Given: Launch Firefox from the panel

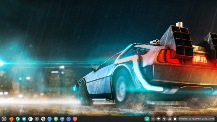Looking at the screenshot, I should 11,119.
